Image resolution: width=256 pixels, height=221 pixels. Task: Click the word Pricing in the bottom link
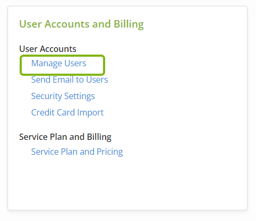(x=110, y=152)
